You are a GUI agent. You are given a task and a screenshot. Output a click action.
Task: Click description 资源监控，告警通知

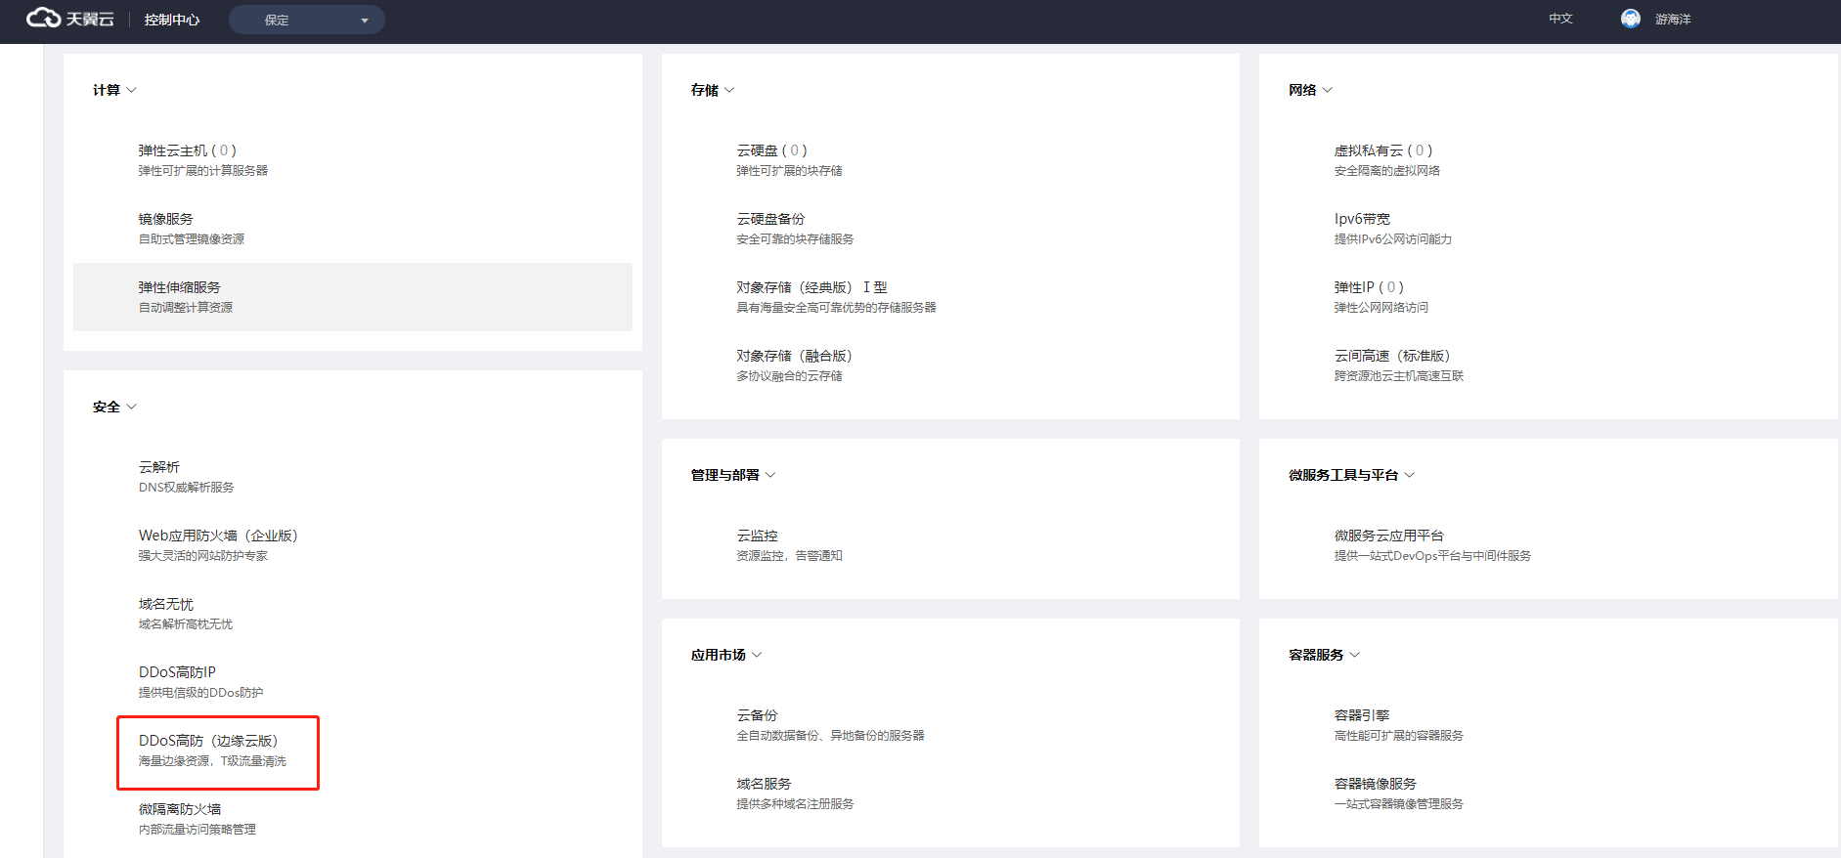[789, 556]
